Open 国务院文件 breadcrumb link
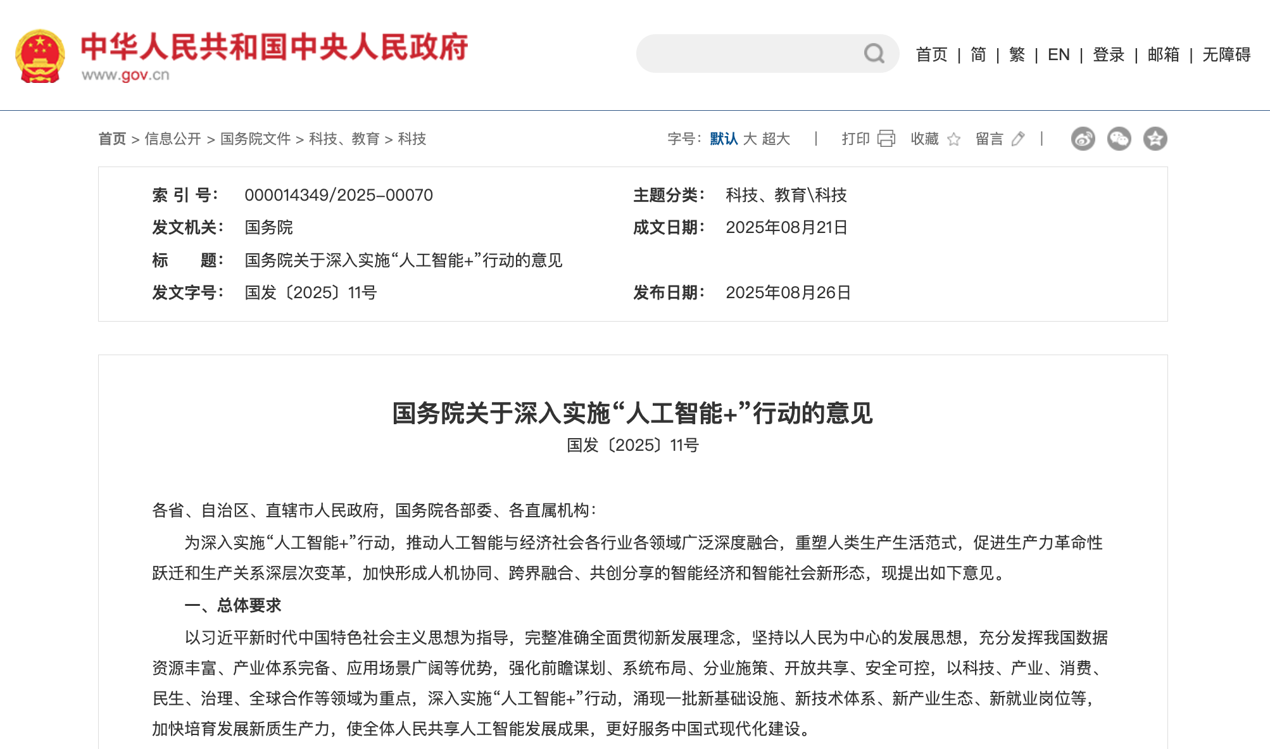The width and height of the screenshot is (1270, 749). coord(255,139)
